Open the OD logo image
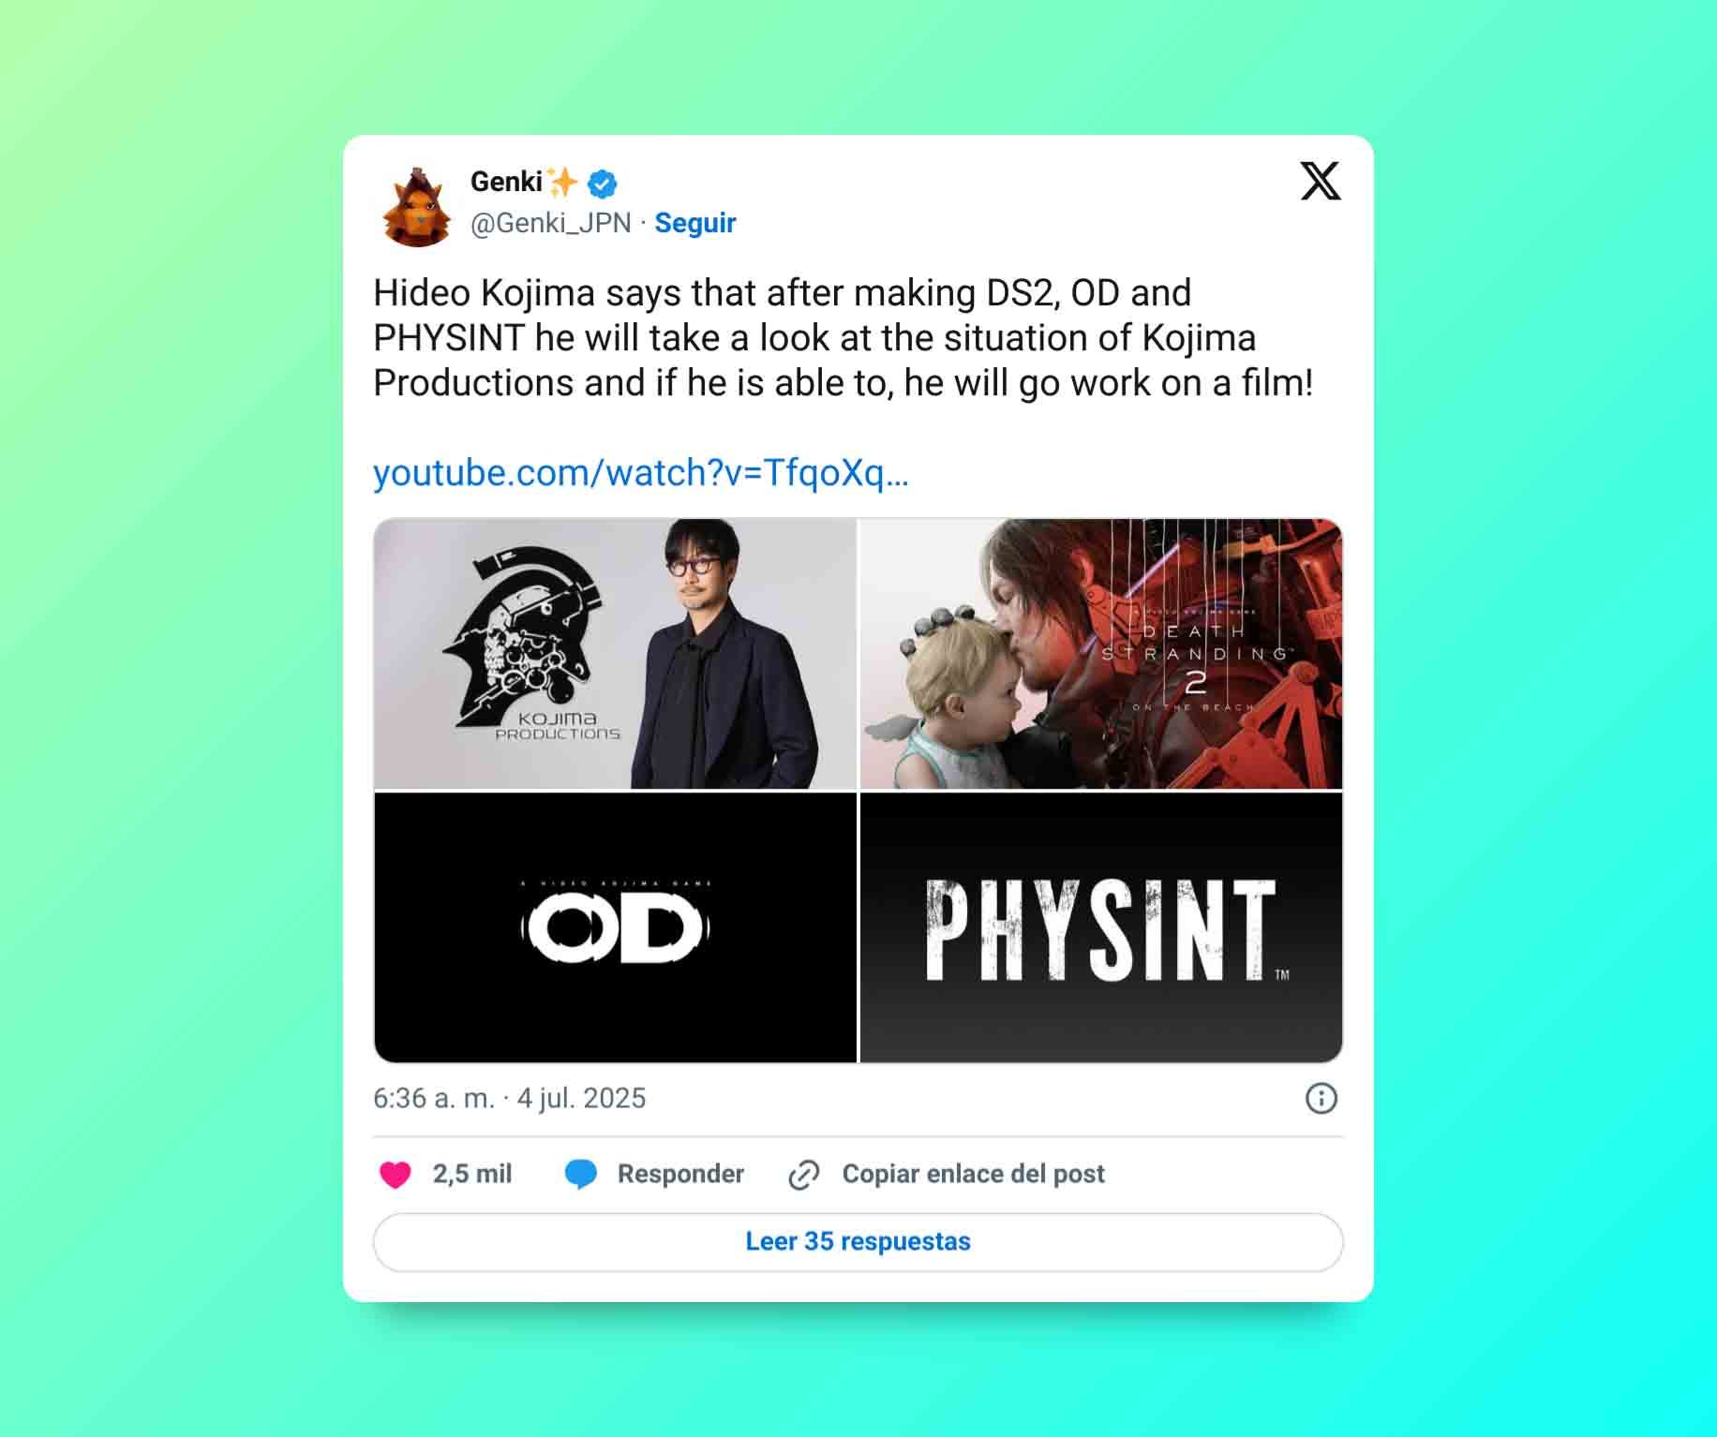Screen dimensions: 1717x1437 click(616, 927)
